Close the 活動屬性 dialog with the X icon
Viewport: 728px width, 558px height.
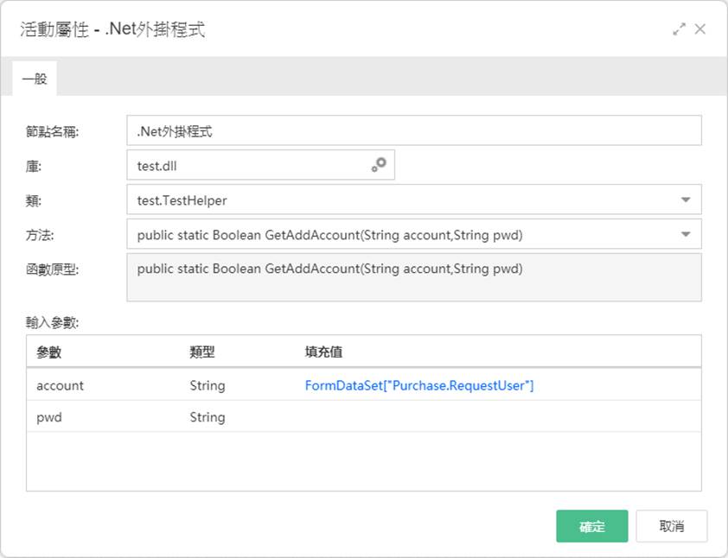[x=700, y=29]
